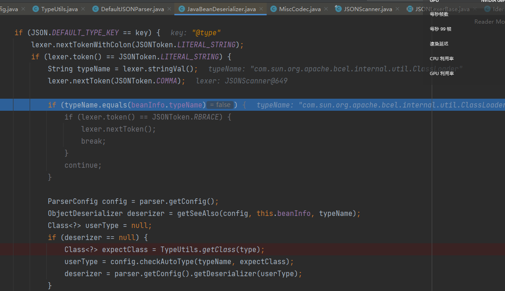The image size is (505, 291).
Task: Click the 每秒帧数 overlay label
Action: tap(439, 14)
